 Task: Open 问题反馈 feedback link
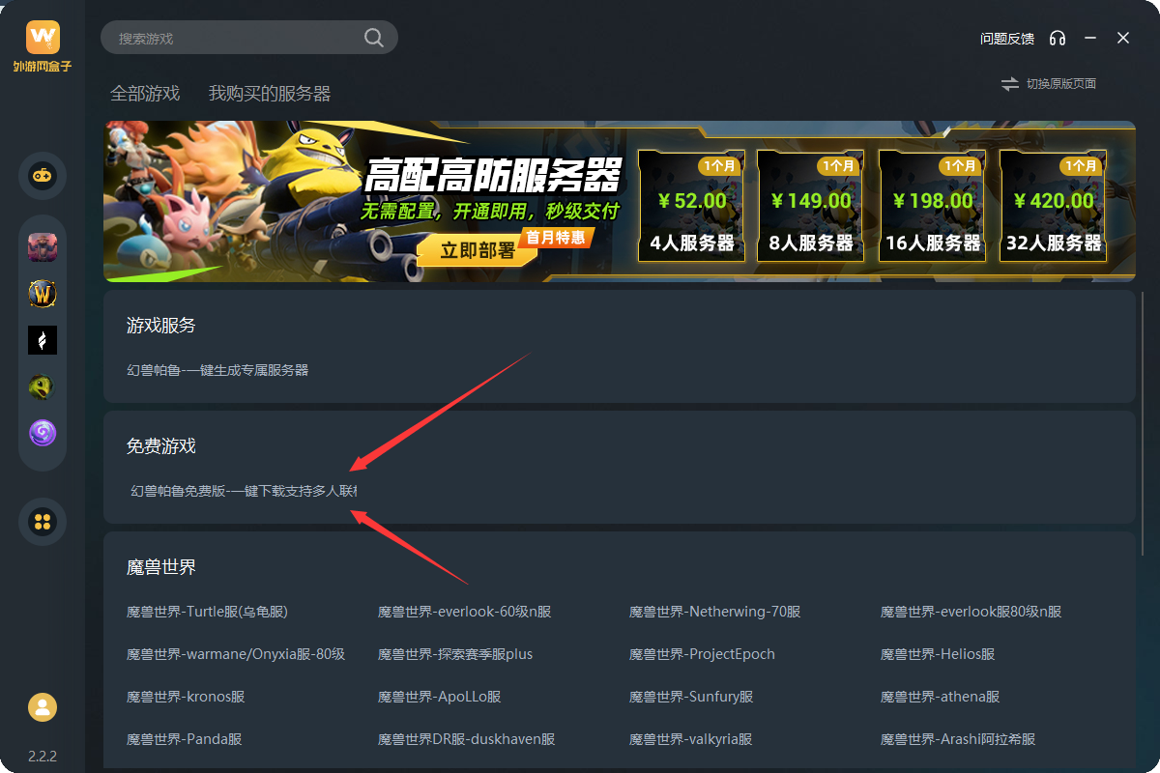click(1007, 39)
